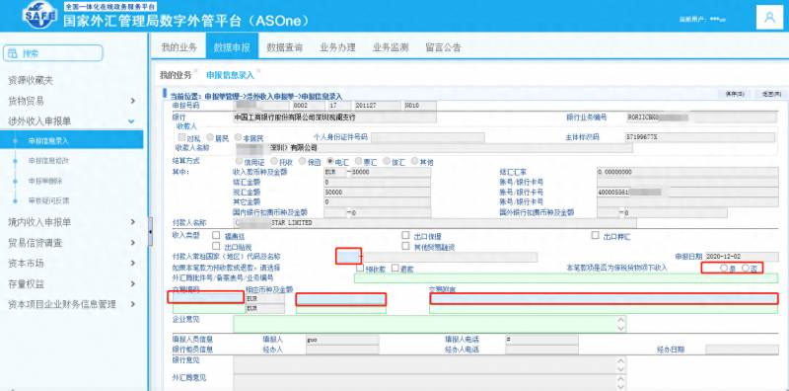Collapse the sidebar using the splitter handle
789x391 pixels.
(x=150, y=231)
